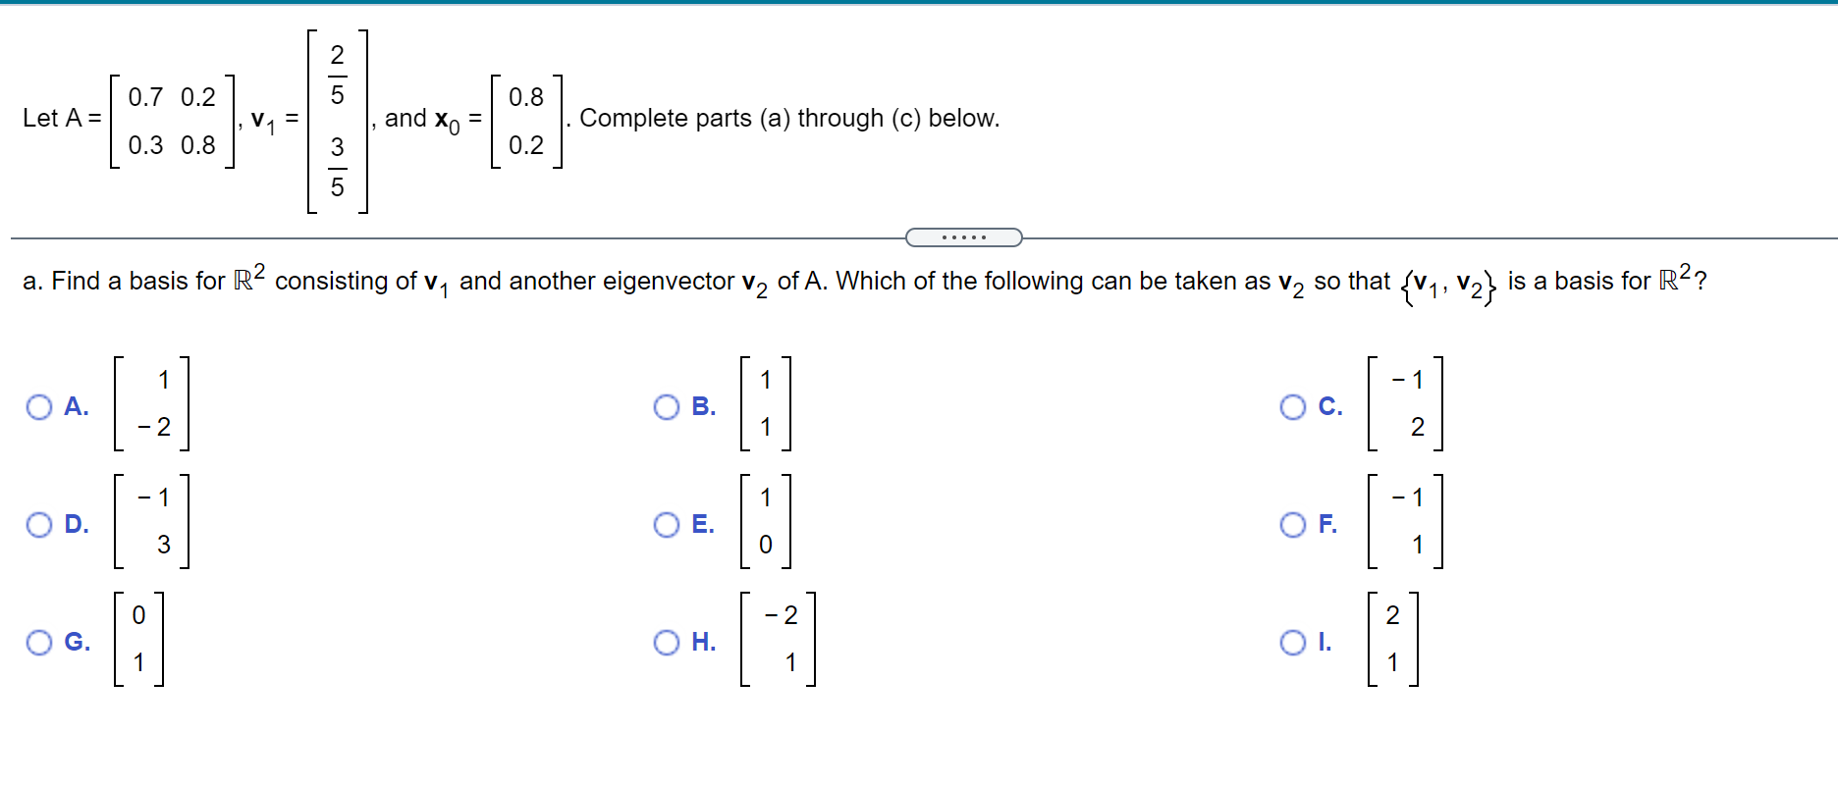Select answer choice C with vector [-1, 2]
The image size is (1838, 785).
tap(1294, 406)
